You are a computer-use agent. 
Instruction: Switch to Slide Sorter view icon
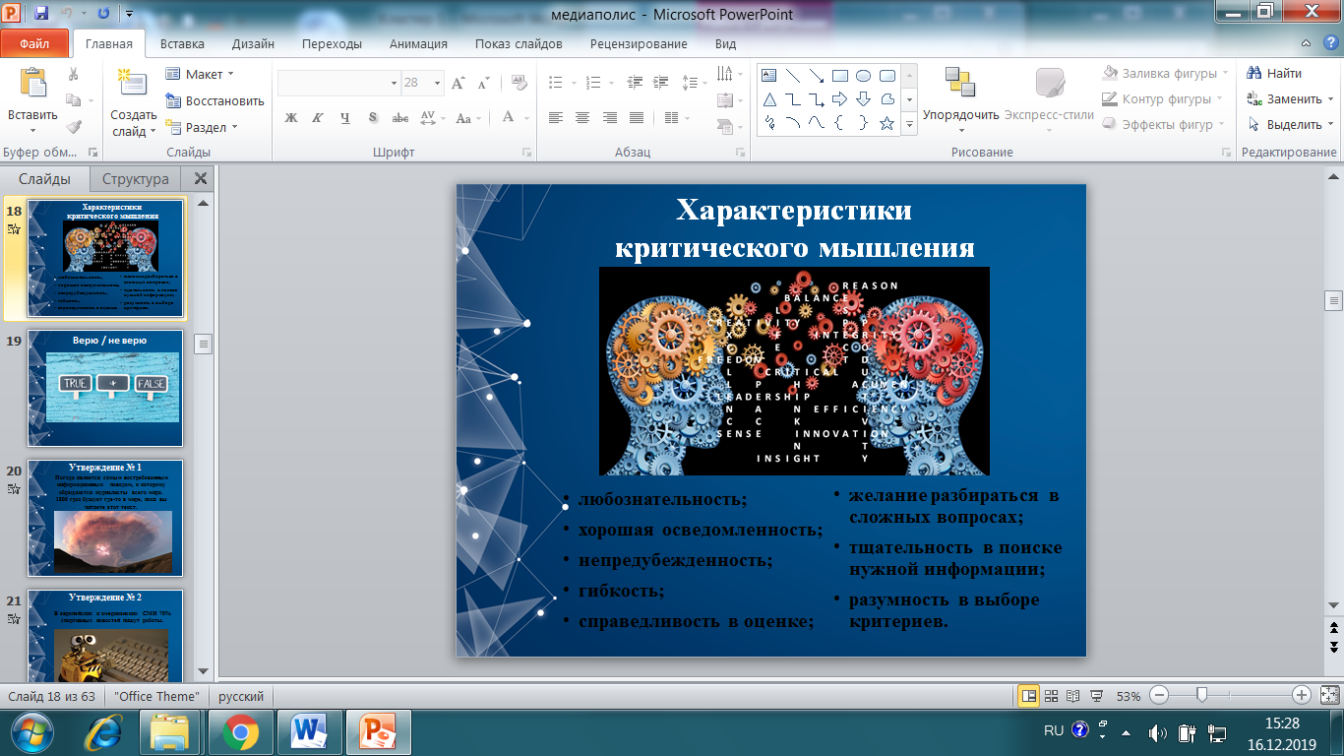click(1052, 696)
